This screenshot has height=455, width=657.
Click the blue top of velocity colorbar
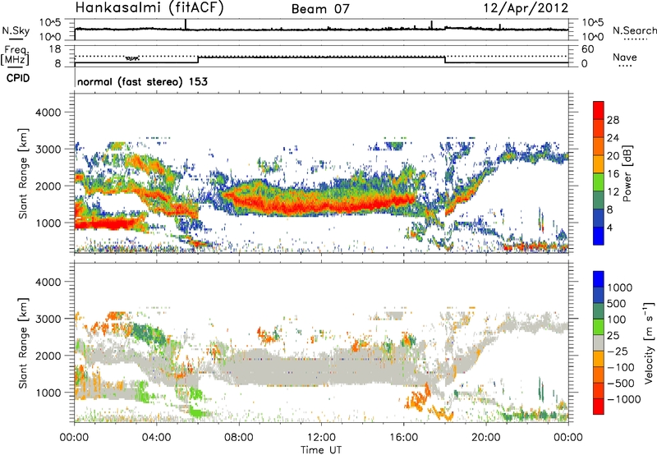tap(599, 279)
